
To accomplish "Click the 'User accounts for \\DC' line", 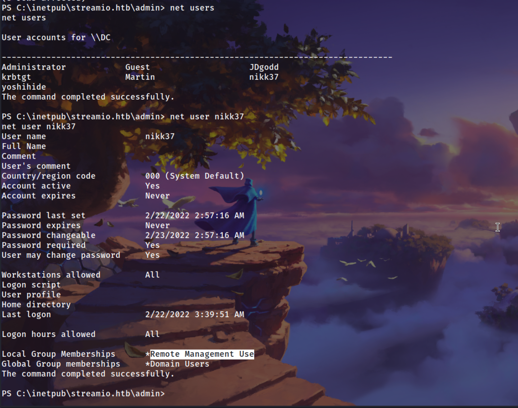I will [x=56, y=38].
